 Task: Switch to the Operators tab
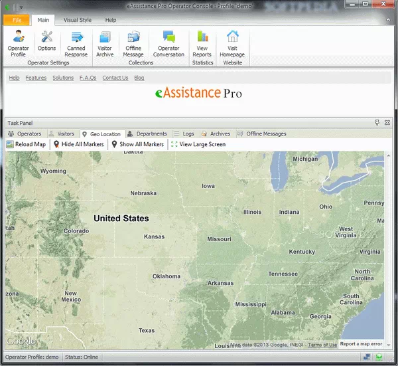click(x=25, y=134)
